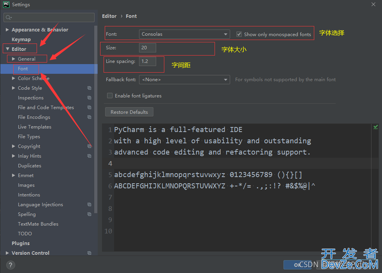Viewport: 382px width, 273px height.
Task: Open the File Types page
Action: point(29,137)
